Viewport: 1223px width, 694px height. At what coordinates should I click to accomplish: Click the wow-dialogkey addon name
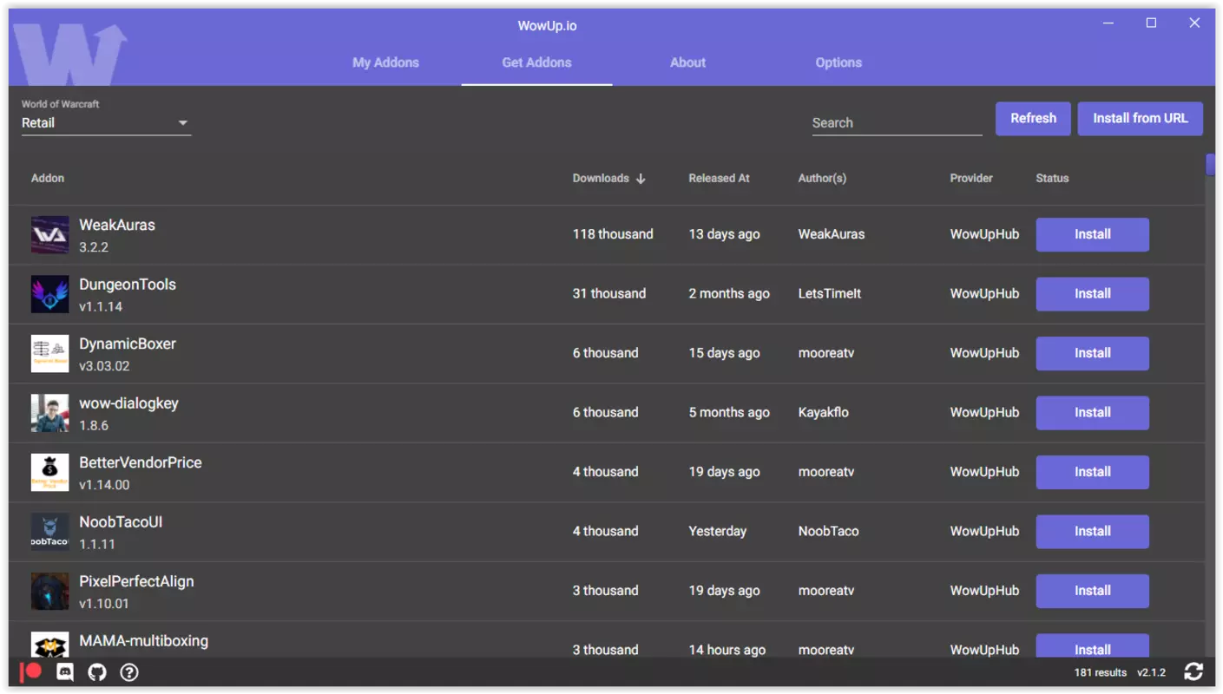128,403
